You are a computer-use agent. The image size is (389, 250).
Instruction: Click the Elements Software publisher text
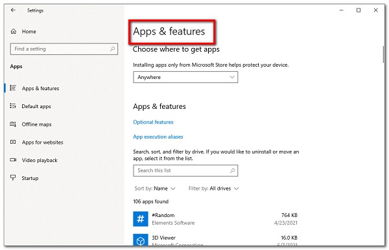173,223
